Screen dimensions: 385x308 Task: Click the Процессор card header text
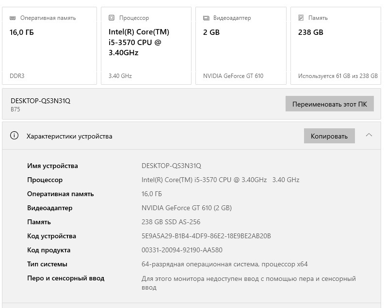point(134,18)
